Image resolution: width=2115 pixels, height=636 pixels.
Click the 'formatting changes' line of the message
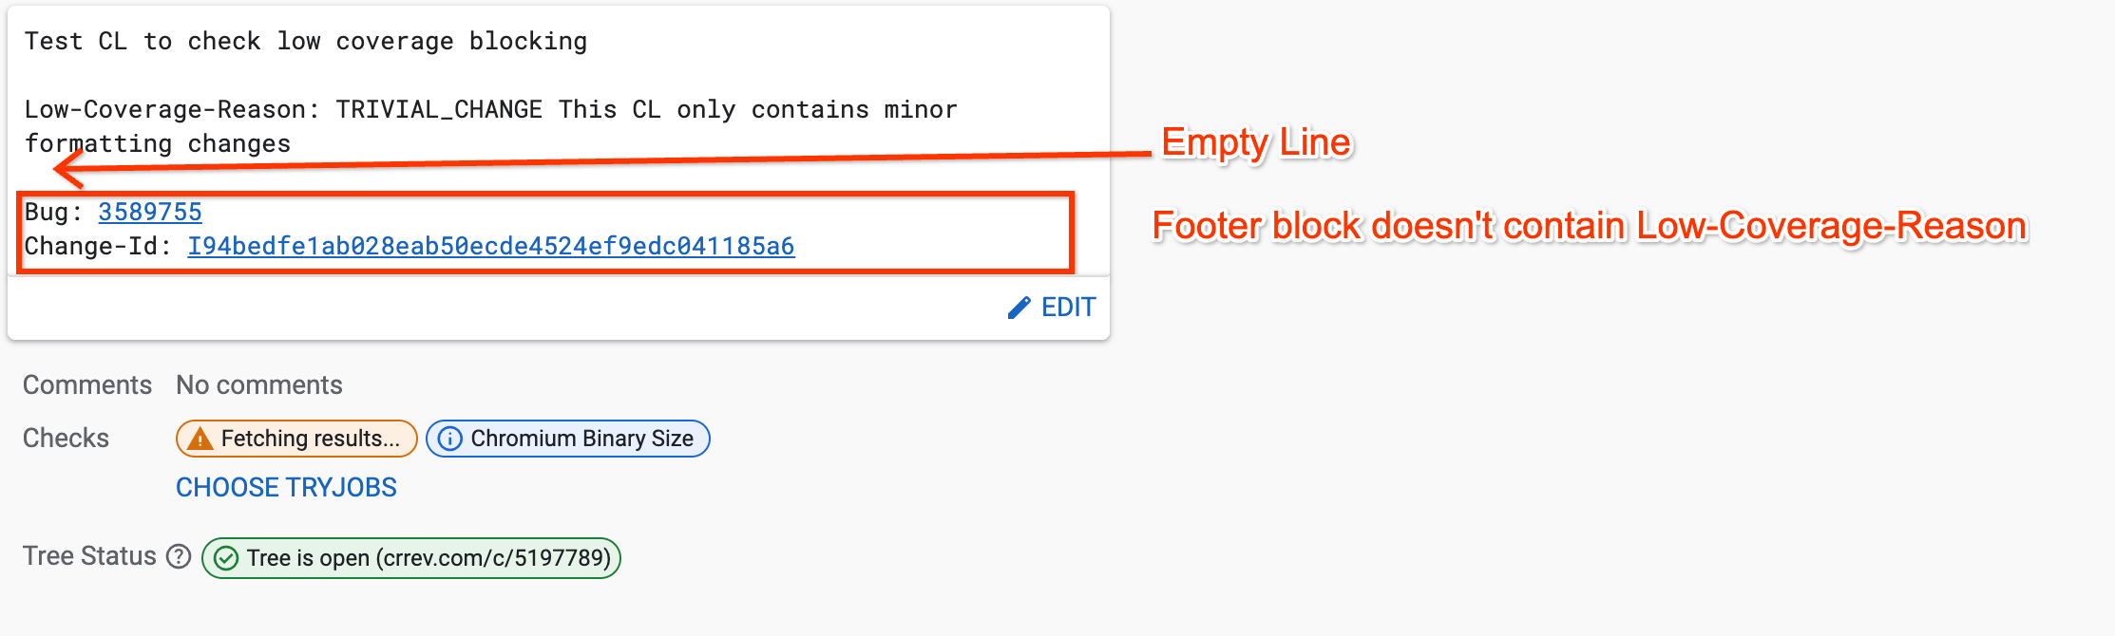[x=158, y=143]
